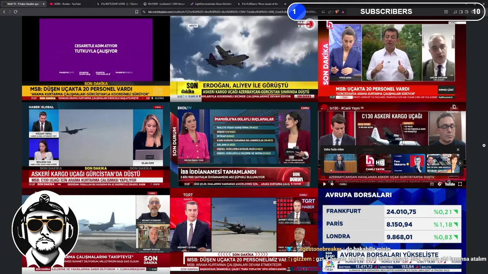The image size is (488, 274).
Task: Open picture-in-picture icon in address bar
Action: (323, 12)
